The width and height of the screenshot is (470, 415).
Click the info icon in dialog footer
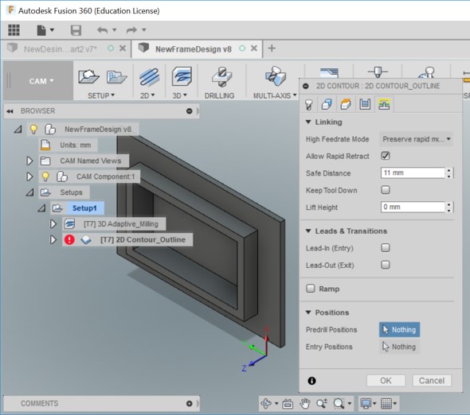(311, 381)
